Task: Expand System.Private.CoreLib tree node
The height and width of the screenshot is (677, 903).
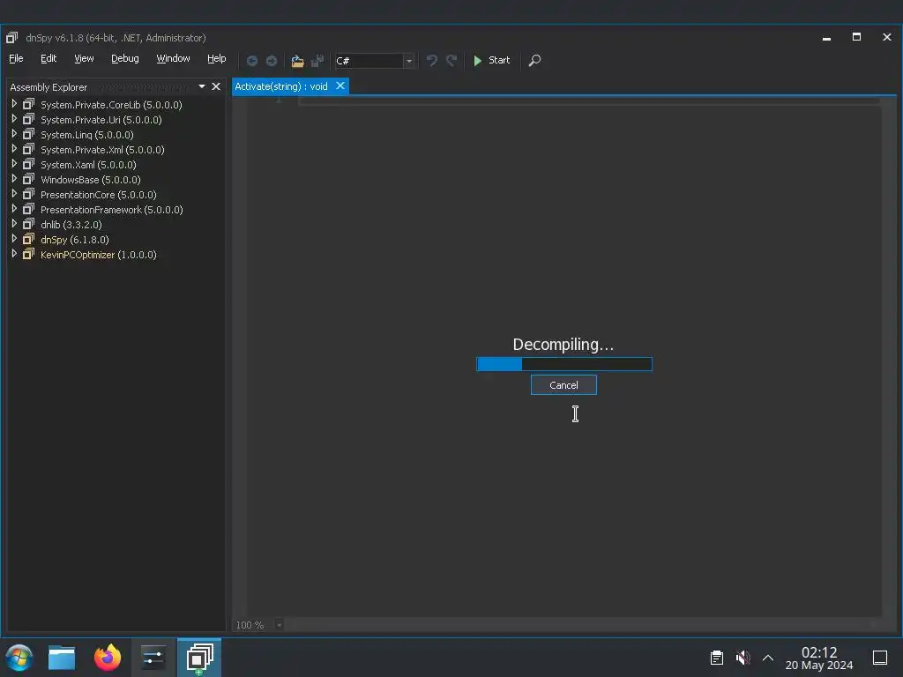Action: (14, 104)
